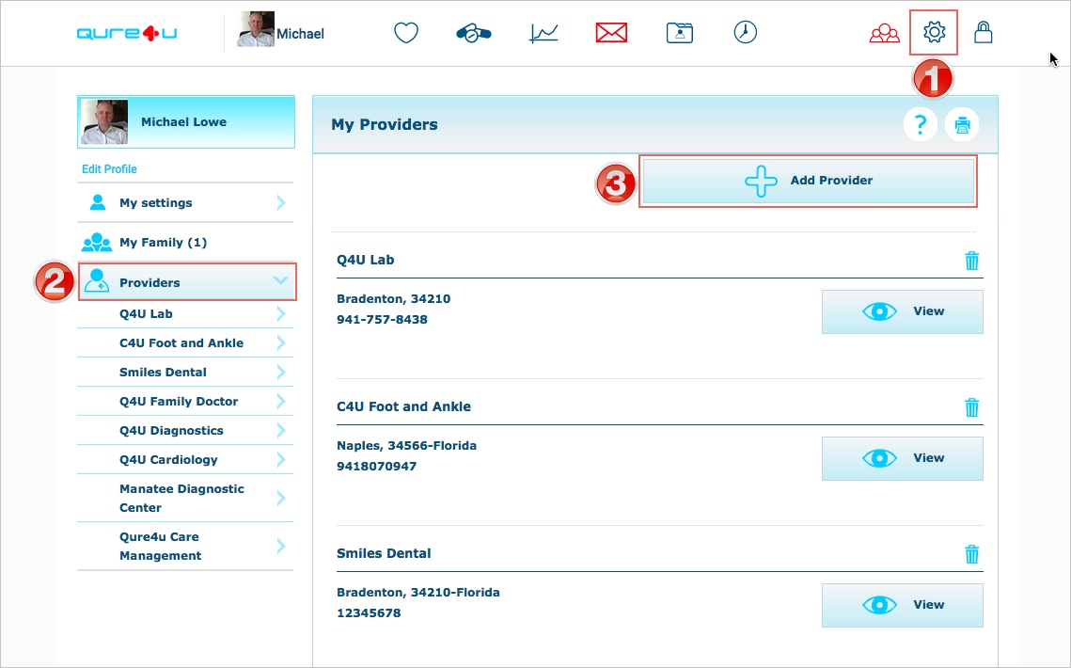
Task: Click the My settings person icon
Action: [98, 202]
